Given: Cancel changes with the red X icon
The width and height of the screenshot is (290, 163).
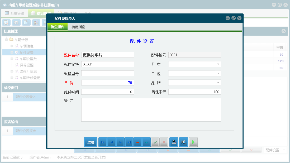Looking at the screenshot, I should click(x=164, y=142).
